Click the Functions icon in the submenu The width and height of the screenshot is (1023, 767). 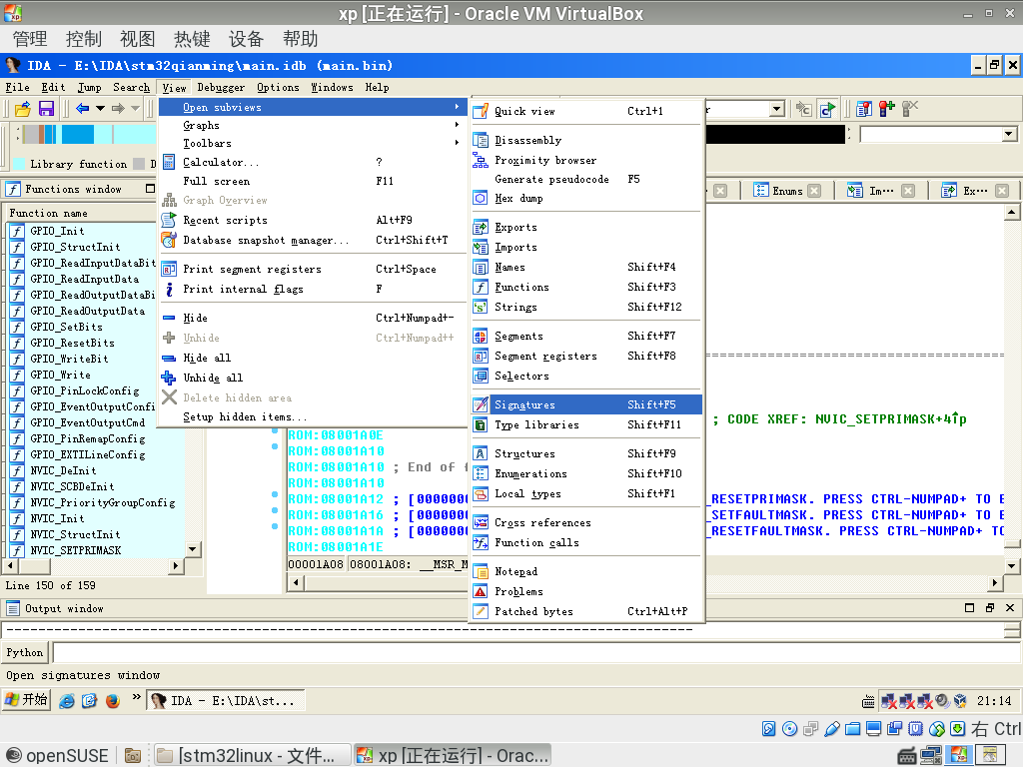coord(481,287)
